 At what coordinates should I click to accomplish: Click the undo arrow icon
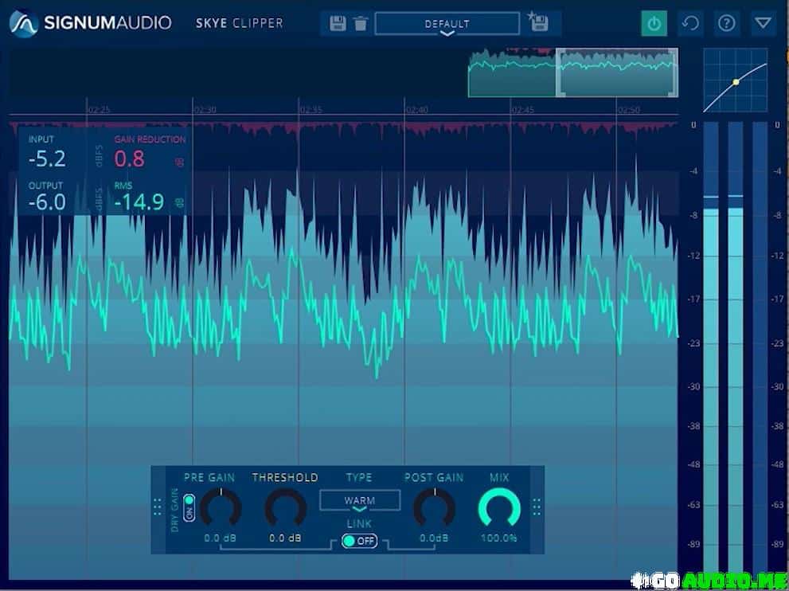click(690, 23)
